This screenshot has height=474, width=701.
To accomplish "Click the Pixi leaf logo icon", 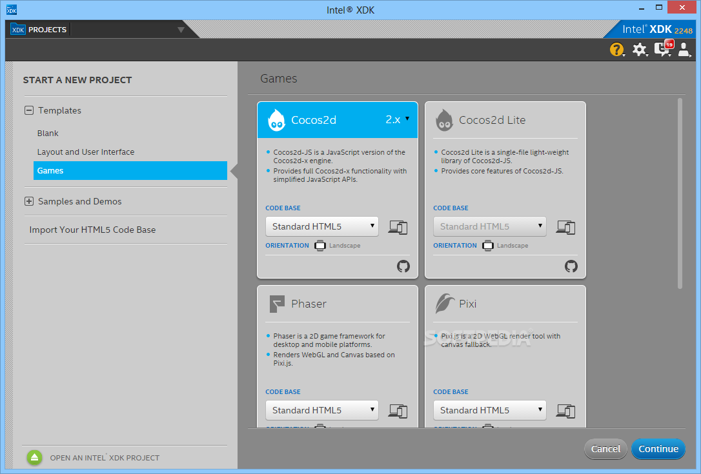I will click(445, 303).
